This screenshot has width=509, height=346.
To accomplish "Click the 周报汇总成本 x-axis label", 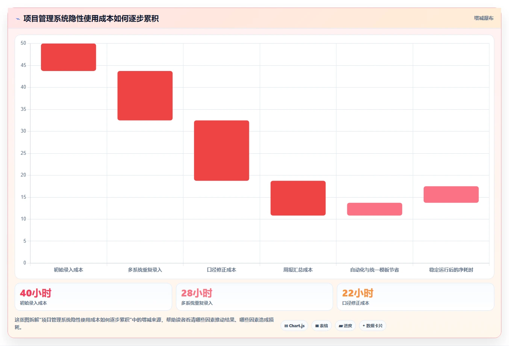I will click(298, 270).
